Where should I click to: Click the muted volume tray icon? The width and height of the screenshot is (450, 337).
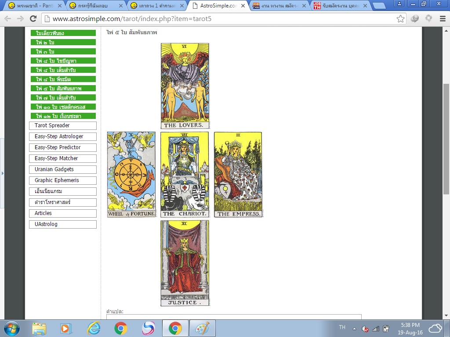pyautogui.click(x=365, y=329)
